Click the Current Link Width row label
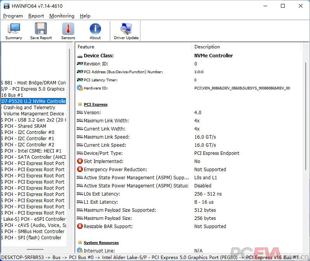Image resolution: width=310 pixels, height=261 pixels. click(105, 129)
